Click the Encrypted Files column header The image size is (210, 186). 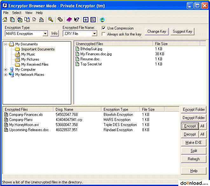28,110
